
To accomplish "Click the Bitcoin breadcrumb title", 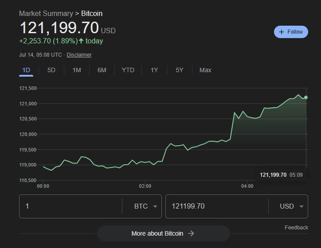I will 92,13.
